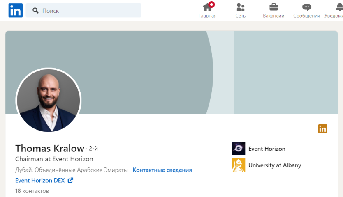Open the University at Albany link

click(275, 165)
